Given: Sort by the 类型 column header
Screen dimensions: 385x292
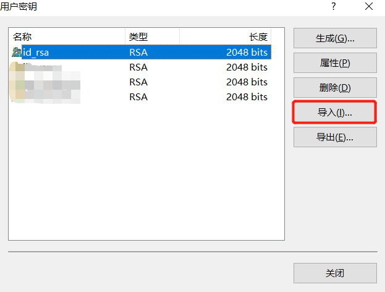Looking at the screenshot, I should pyautogui.click(x=153, y=37).
